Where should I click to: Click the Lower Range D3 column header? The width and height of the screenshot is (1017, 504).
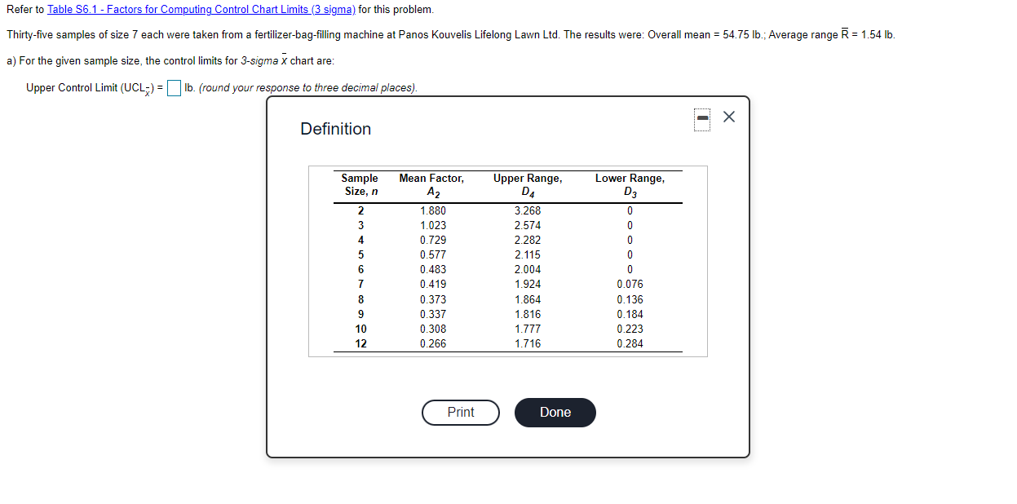click(630, 184)
